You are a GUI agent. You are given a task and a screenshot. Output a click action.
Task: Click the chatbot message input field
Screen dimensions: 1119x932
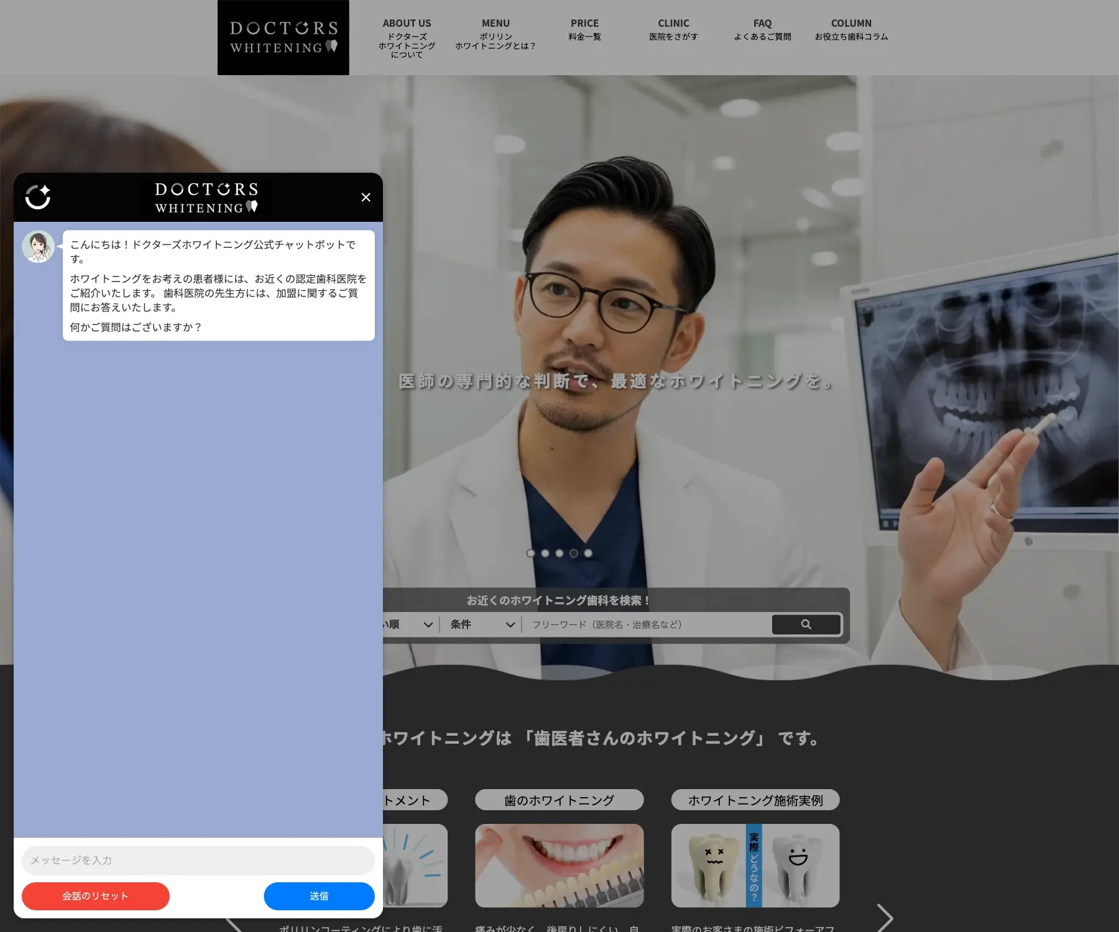point(198,861)
